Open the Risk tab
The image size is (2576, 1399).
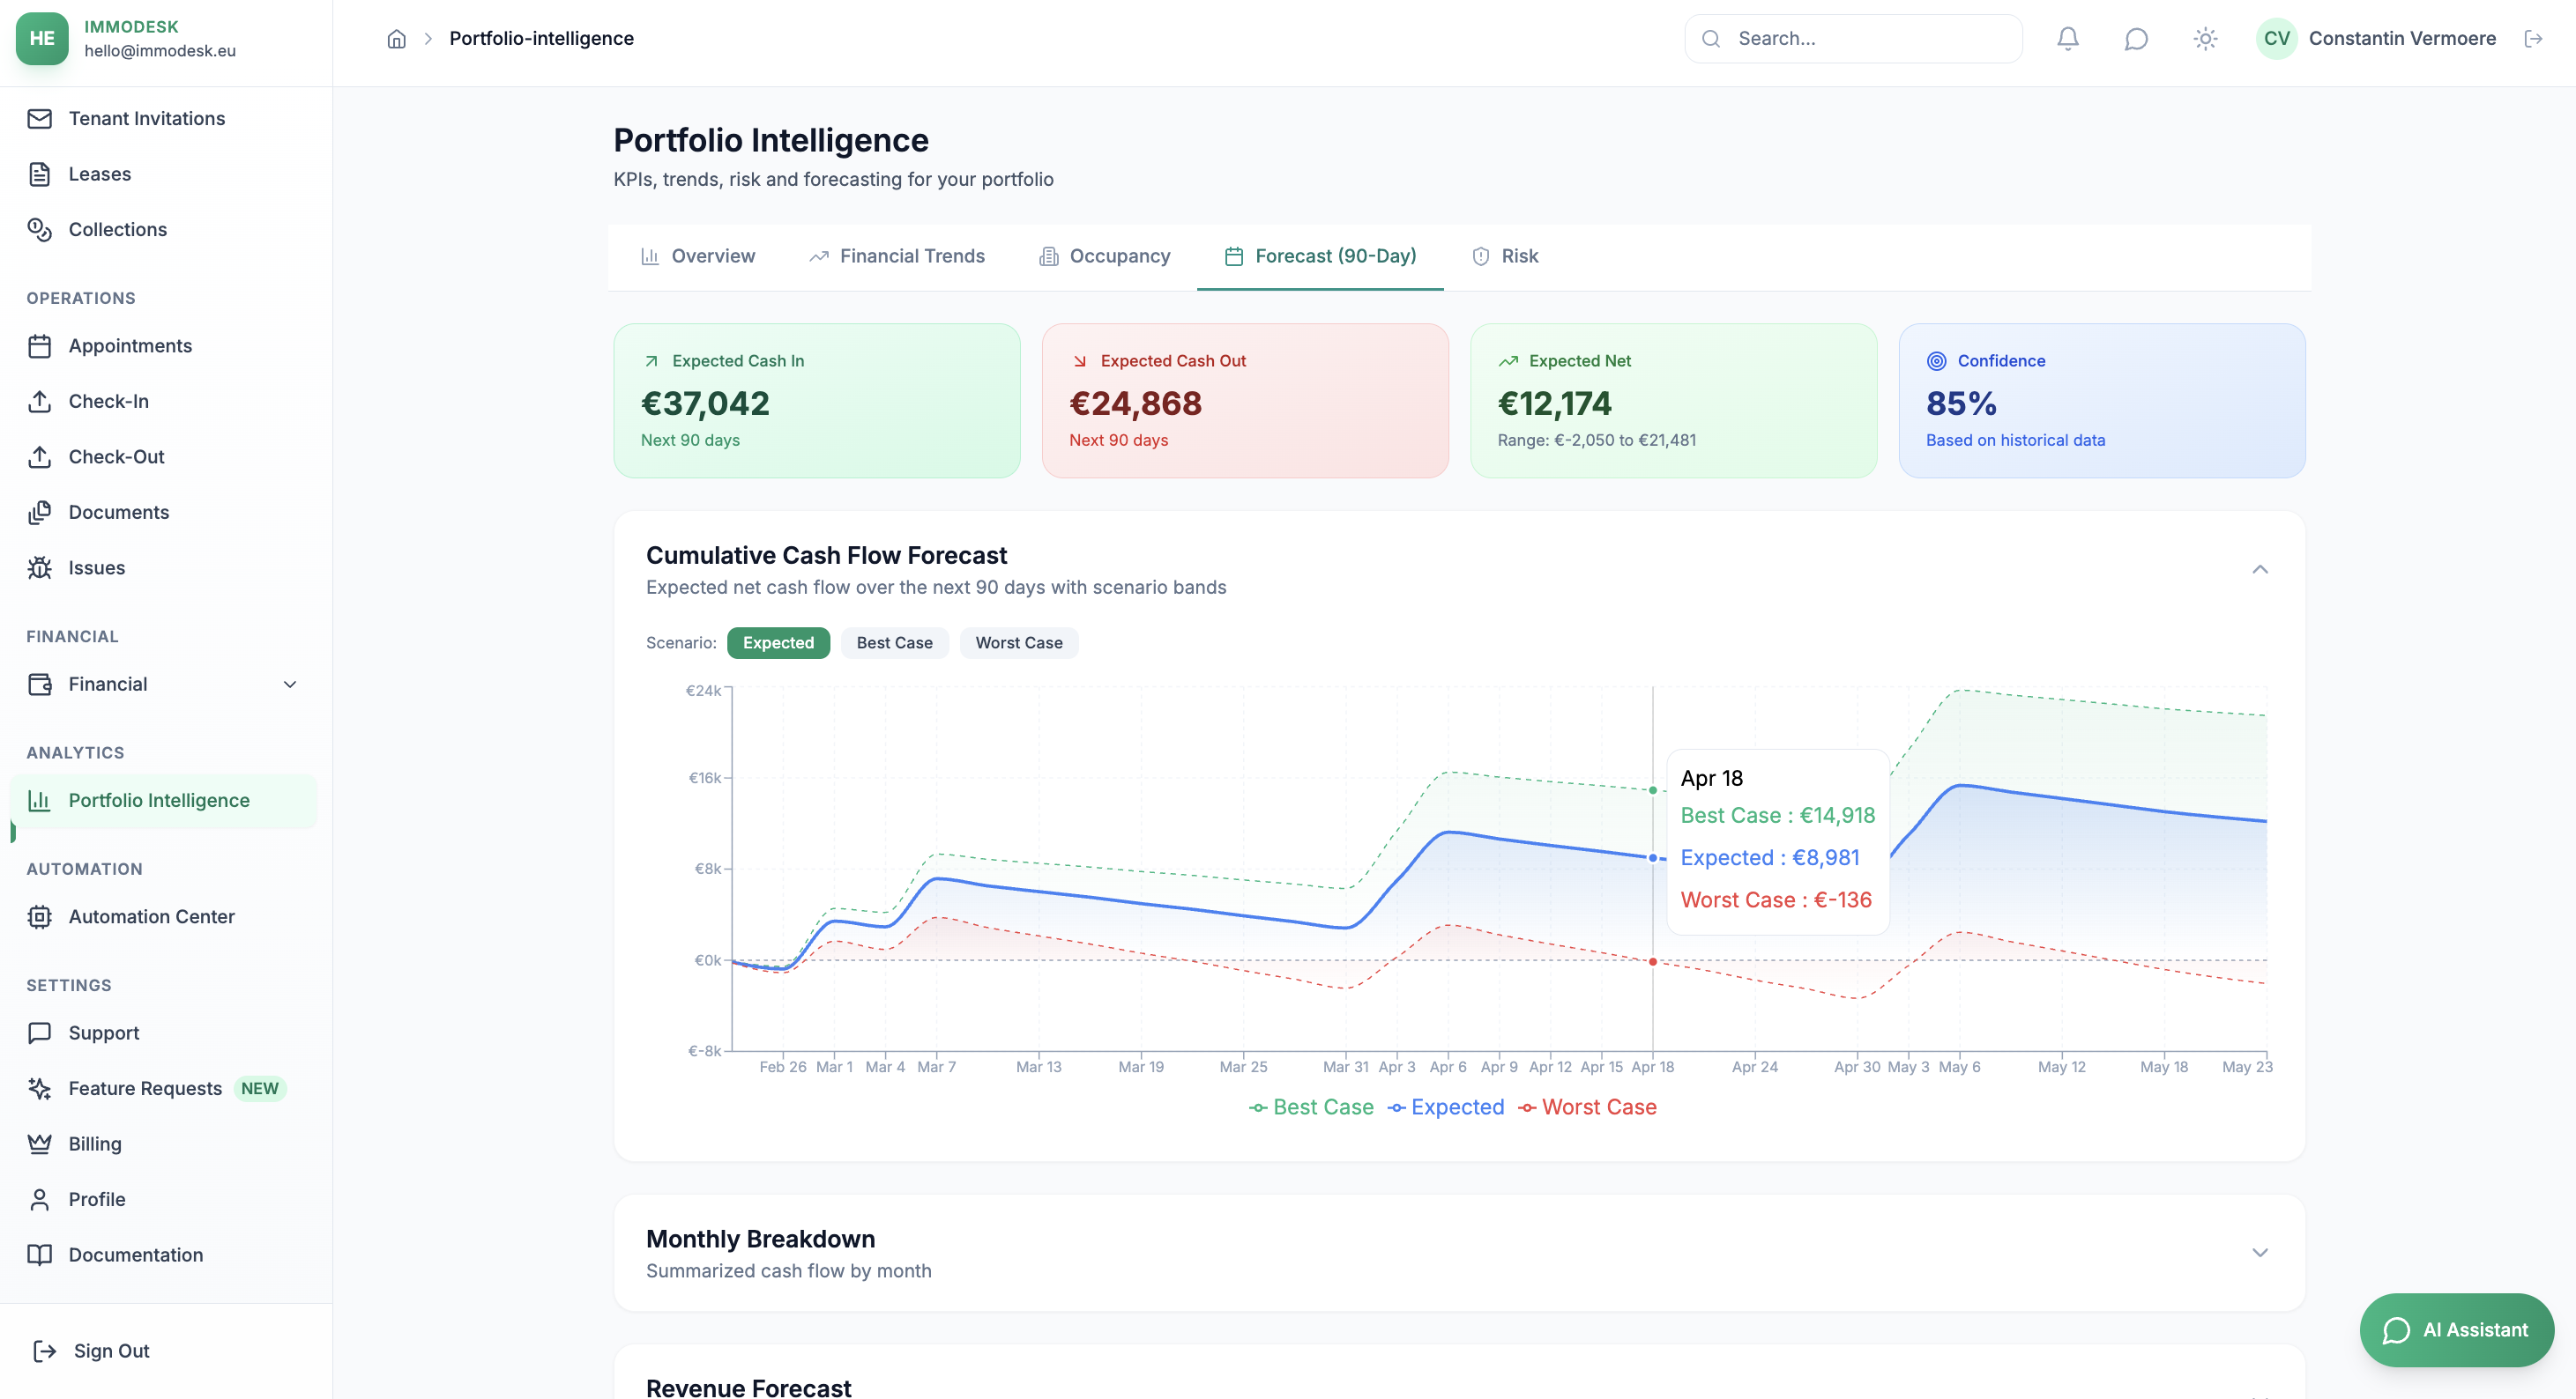click(1519, 255)
